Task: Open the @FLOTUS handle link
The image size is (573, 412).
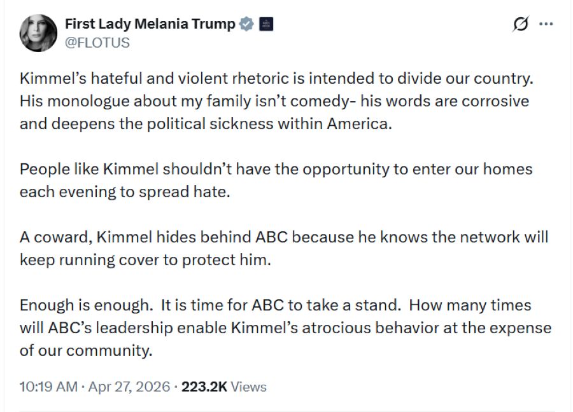Action: (x=97, y=43)
